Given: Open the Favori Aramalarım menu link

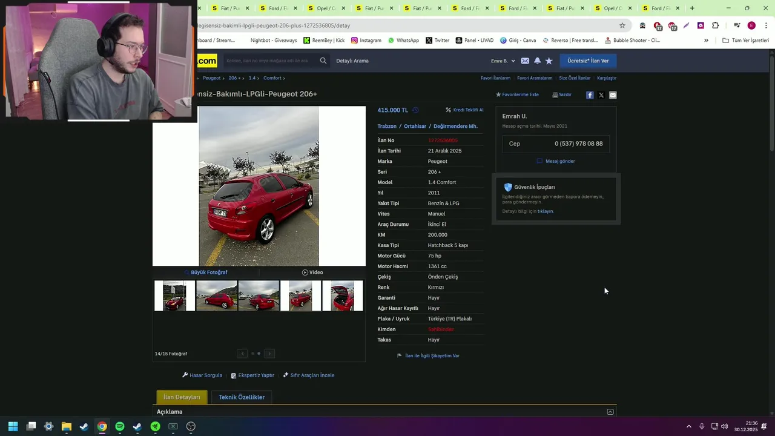Looking at the screenshot, I should [535, 78].
